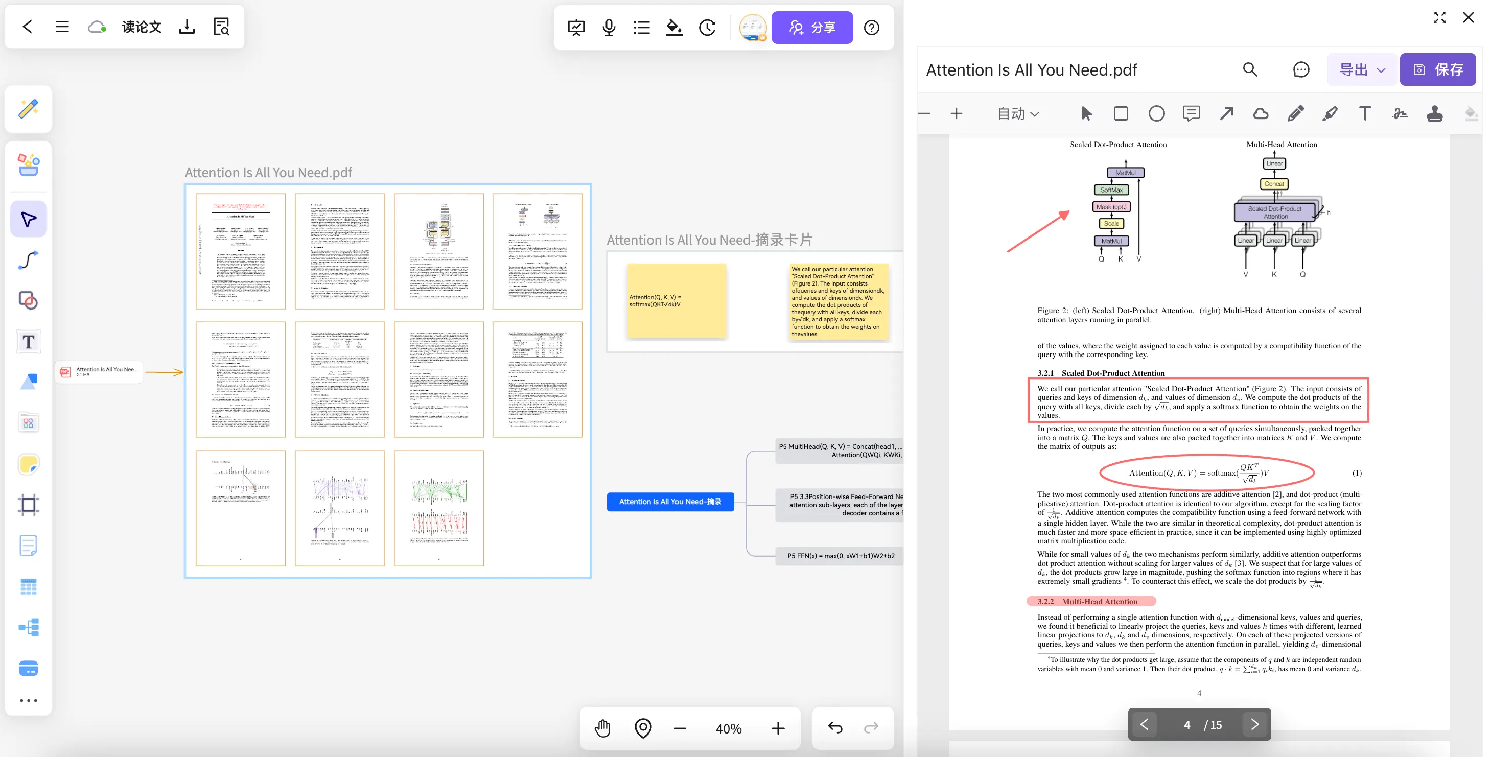
Task: Open the hamburger menu at top left
Action: pyautogui.click(x=62, y=26)
